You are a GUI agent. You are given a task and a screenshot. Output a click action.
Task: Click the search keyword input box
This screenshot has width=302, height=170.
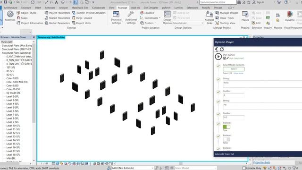click(x=218, y=2)
